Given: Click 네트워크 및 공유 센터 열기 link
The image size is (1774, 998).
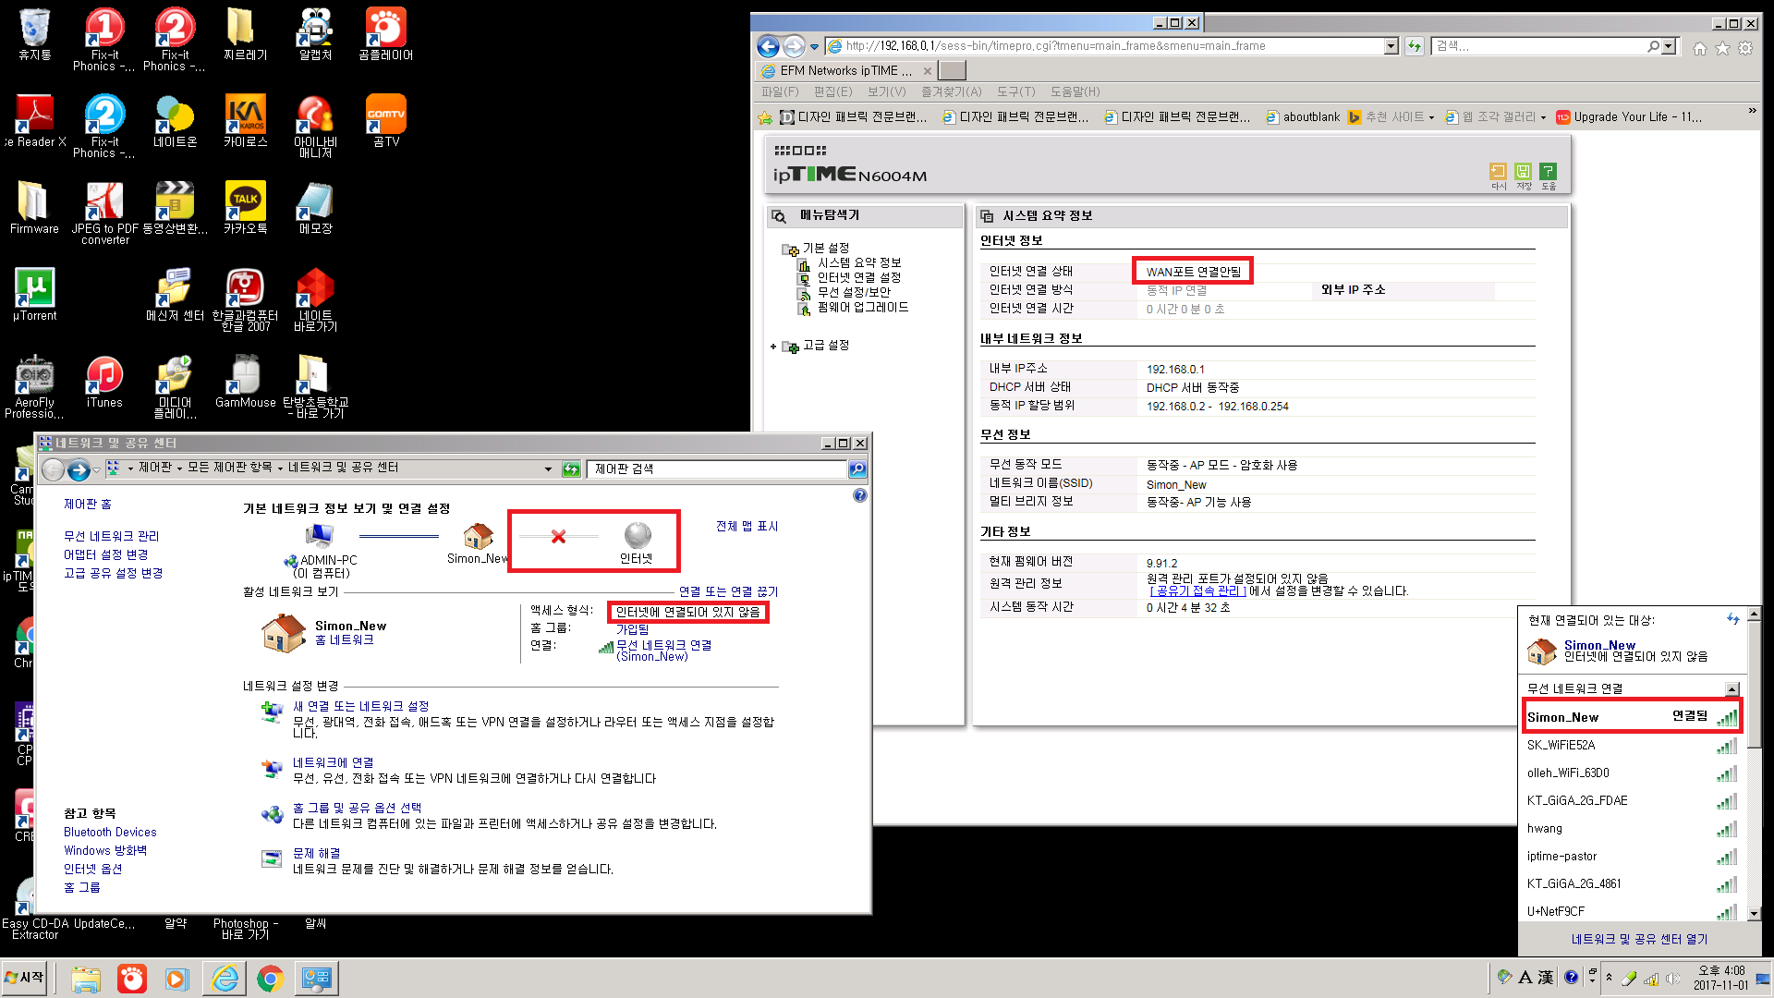Looking at the screenshot, I should tap(1639, 940).
